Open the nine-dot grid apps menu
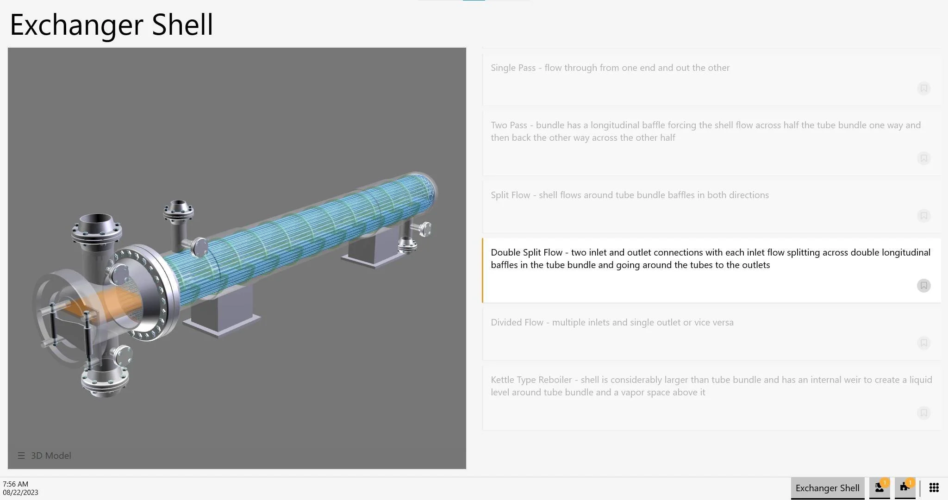Viewport: 948px width, 500px height. (934, 487)
